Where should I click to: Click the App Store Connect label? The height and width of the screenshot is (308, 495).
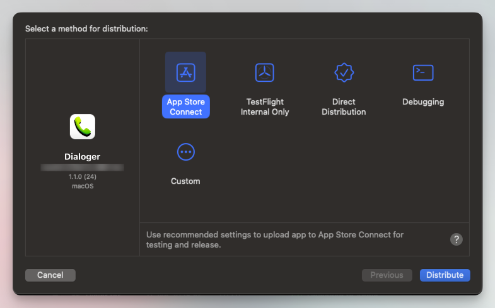click(185, 106)
